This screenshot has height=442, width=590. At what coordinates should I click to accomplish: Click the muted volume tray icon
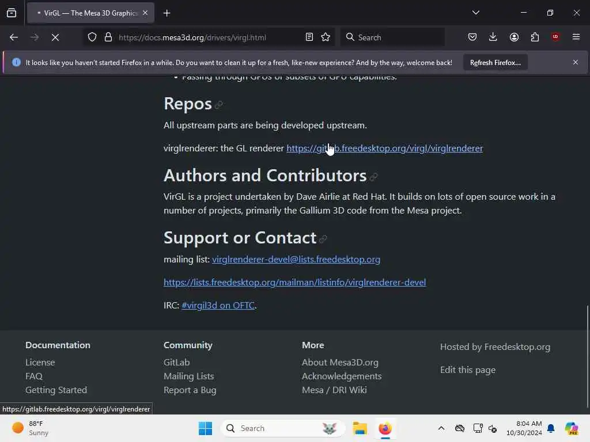coord(493,428)
